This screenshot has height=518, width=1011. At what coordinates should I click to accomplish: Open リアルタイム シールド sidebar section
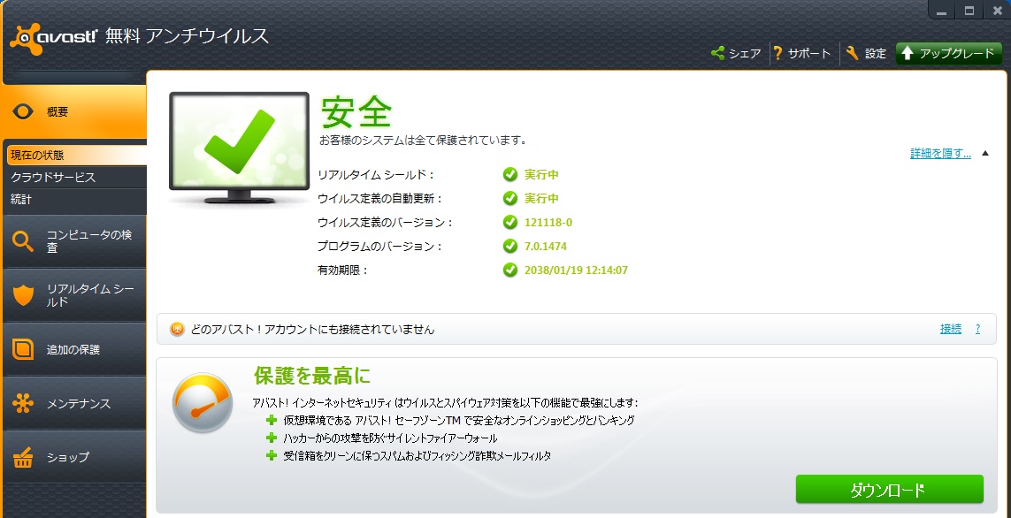click(x=74, y=296)
